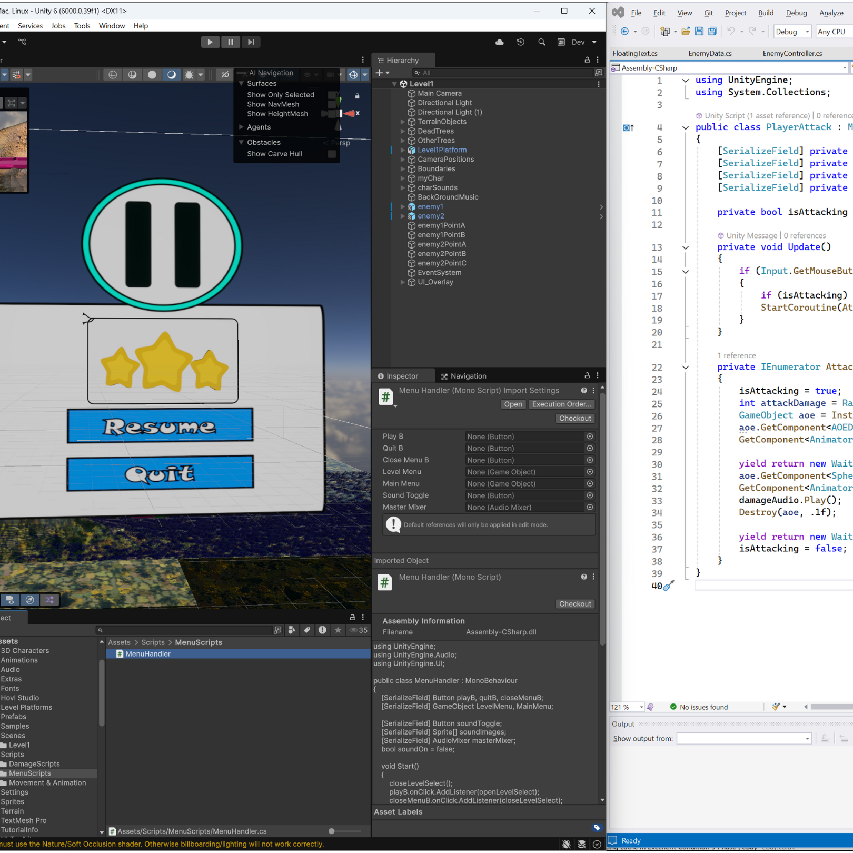Screen dimensions: 853x853
Task: Click the search magnifier in Unity toolbar
Action: [541, 42]
